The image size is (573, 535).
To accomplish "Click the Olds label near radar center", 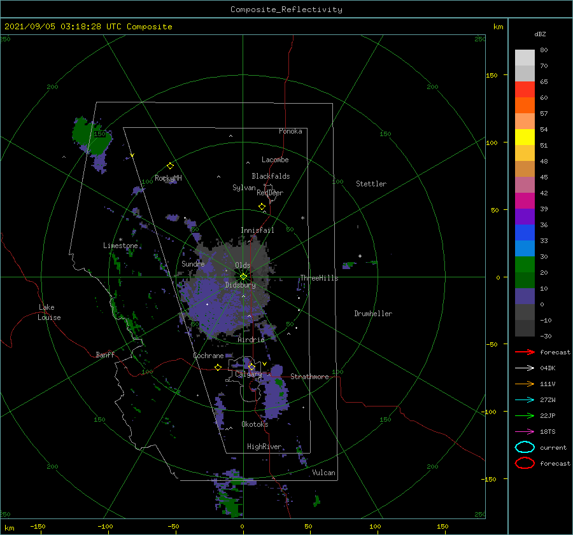I will (x=243, y=265).
